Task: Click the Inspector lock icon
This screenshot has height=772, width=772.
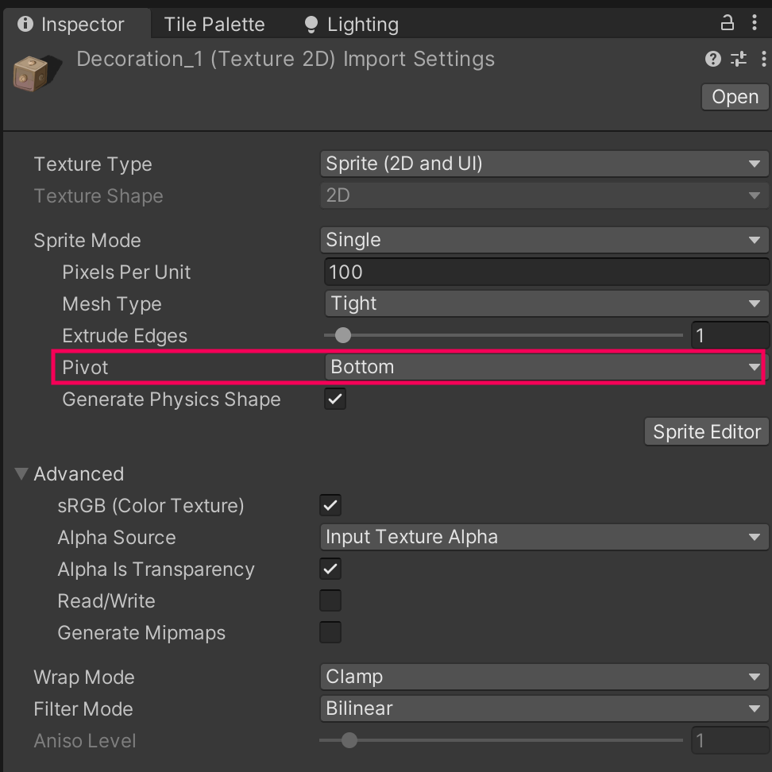Action: 727,22
